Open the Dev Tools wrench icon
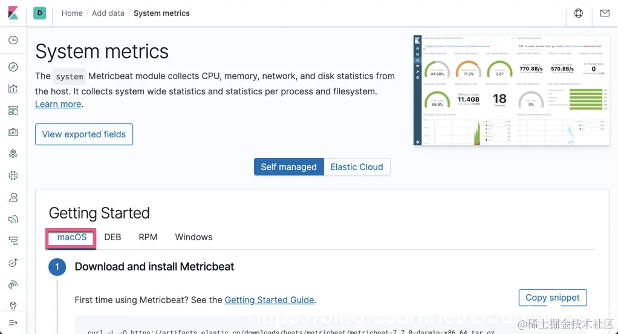The image size is (618, 334). [13, 306]
